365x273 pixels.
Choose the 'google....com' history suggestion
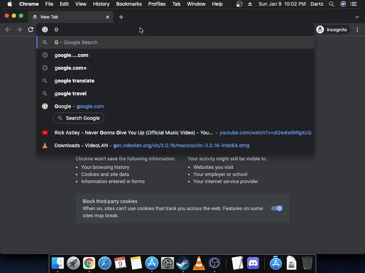point(175,55)
